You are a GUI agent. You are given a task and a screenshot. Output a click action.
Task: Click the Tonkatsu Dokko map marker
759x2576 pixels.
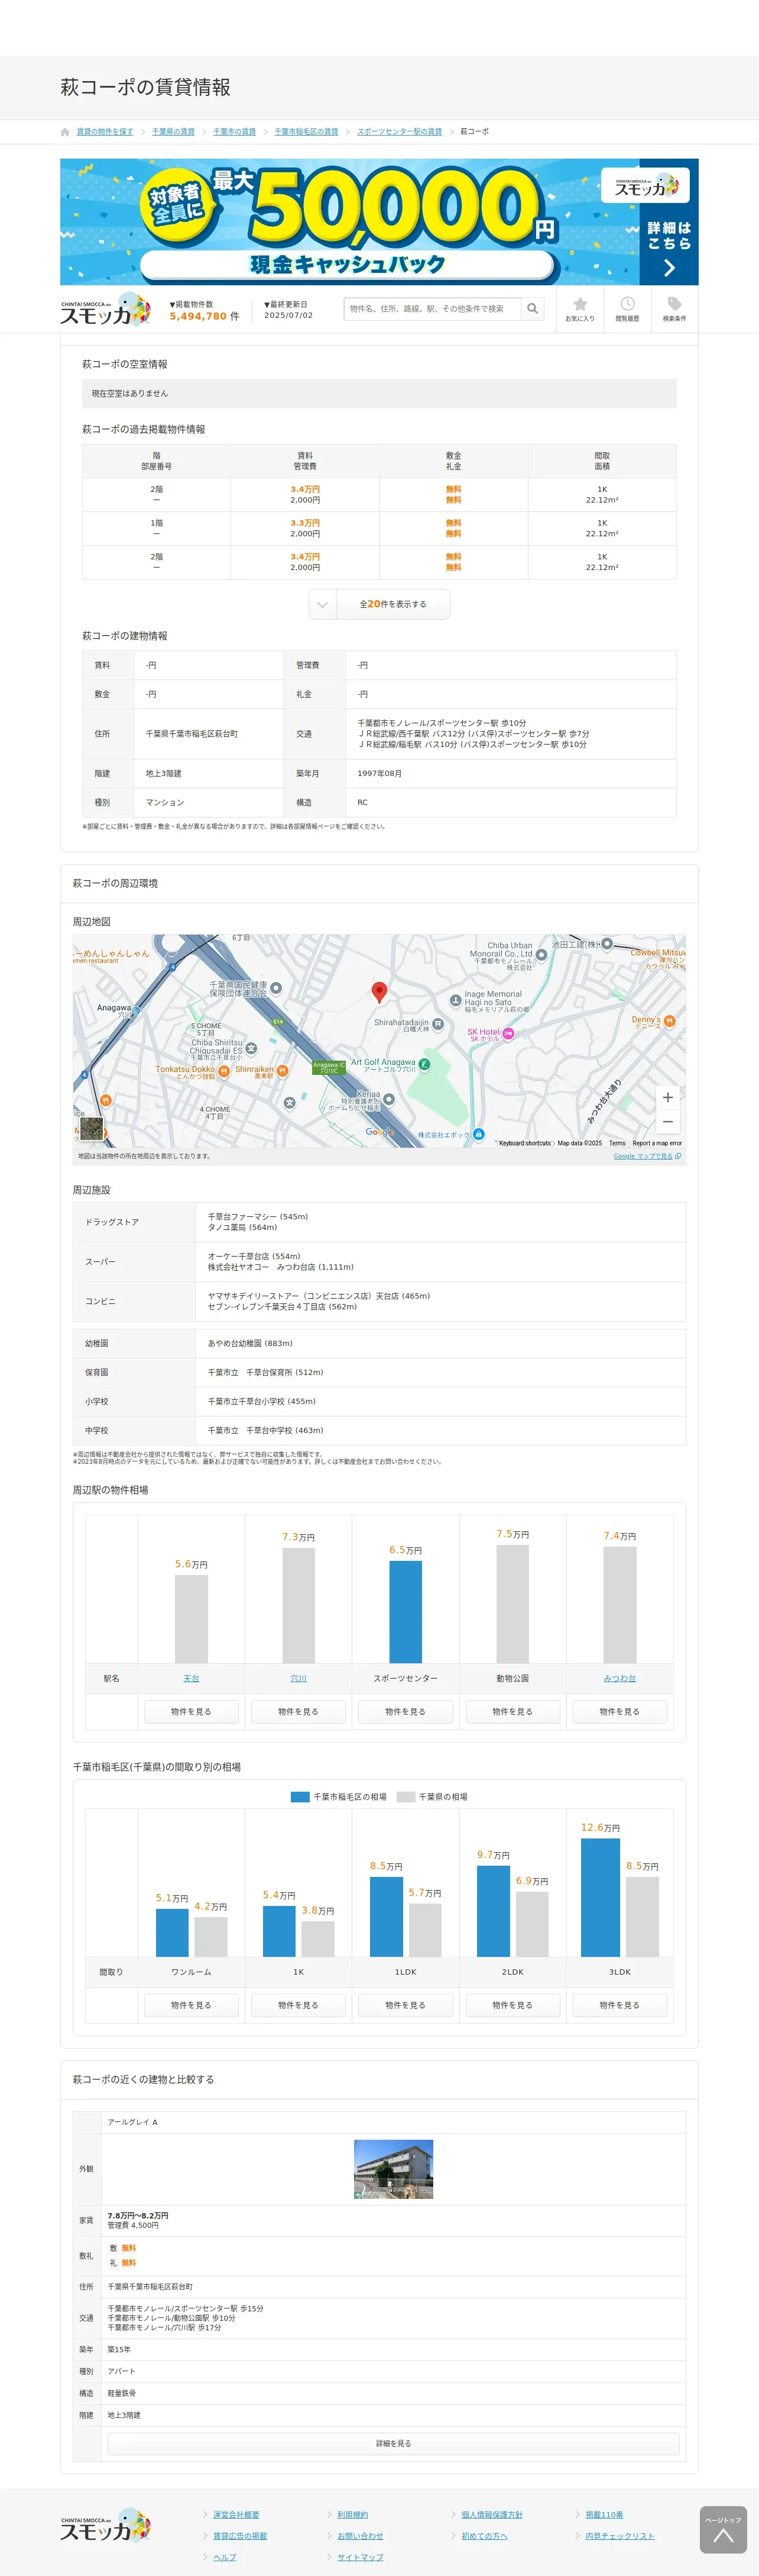coord(223,1071)
